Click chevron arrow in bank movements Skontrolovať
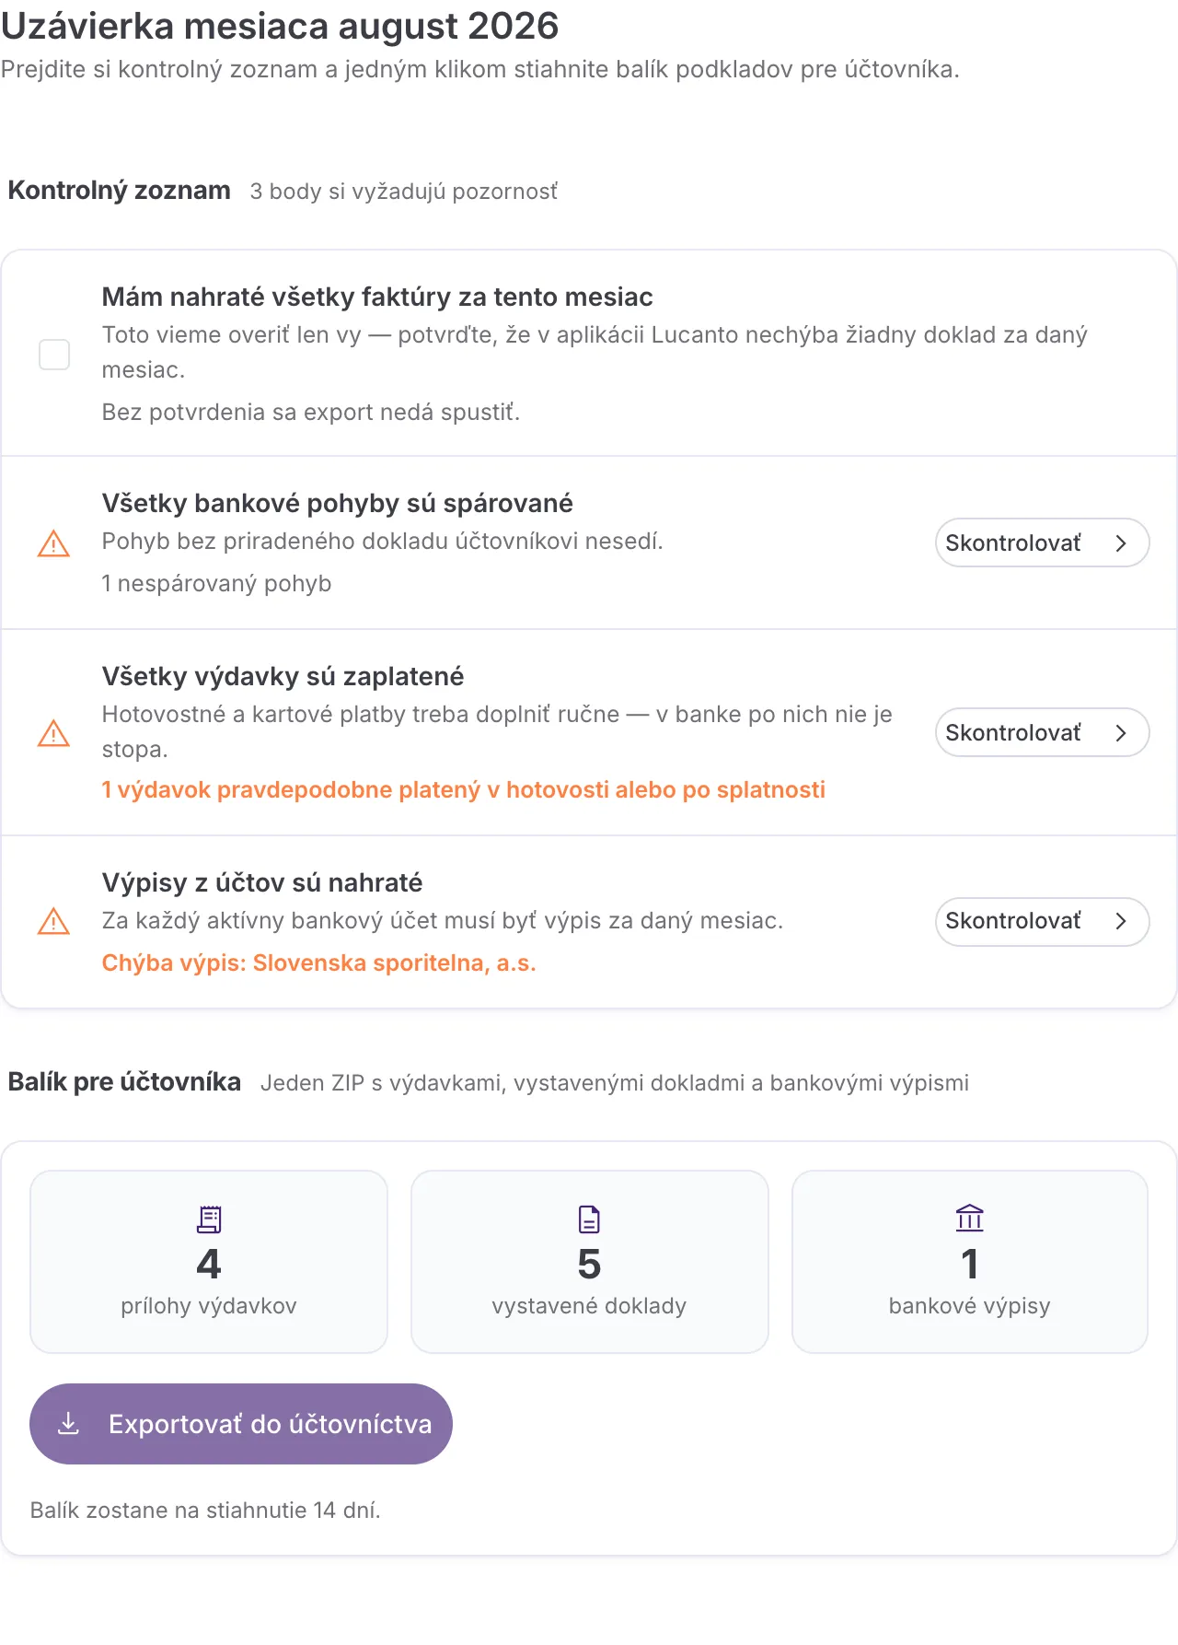 1121,543
